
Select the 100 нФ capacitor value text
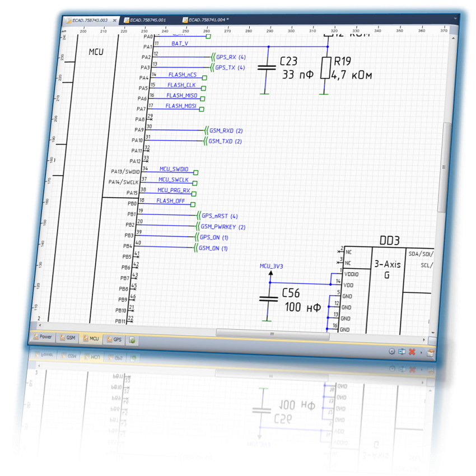pyautogui.click(x=302, y=307)
